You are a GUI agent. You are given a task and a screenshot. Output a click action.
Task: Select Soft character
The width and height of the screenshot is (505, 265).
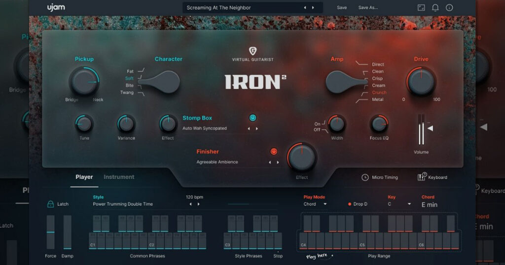pyautogui.click(x=129, y=78)
